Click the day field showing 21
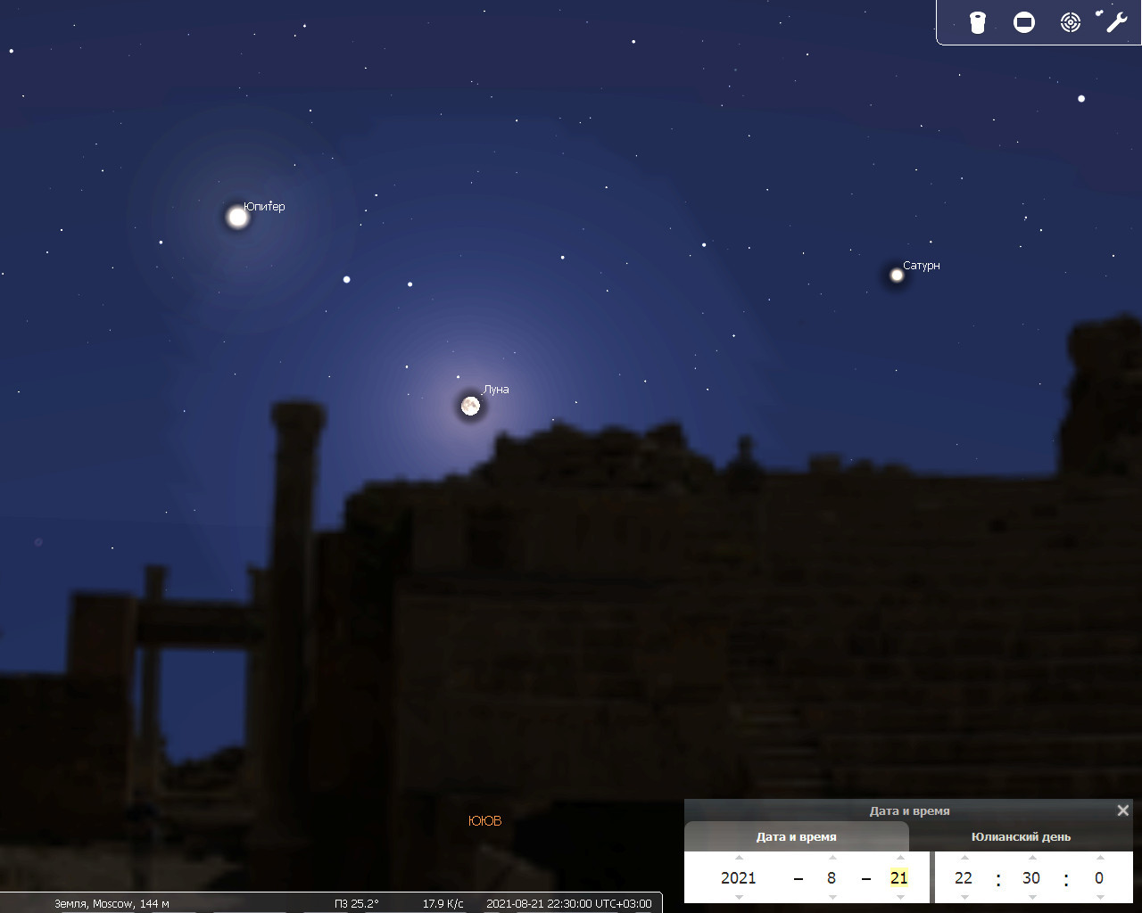This screenshot has height=913, width=1142. coord(899,878)
